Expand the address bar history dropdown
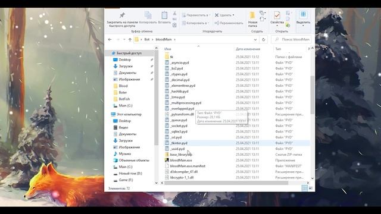The width and height of the screenshot is (381, 214). pyautogui.click(x=255, y=39)
